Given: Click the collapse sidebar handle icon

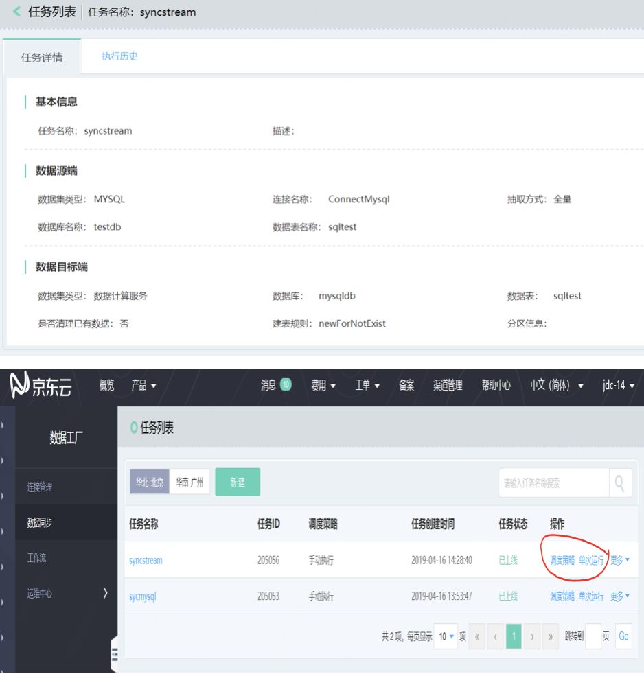Looking at the screenshot, I should coord(115,654).
